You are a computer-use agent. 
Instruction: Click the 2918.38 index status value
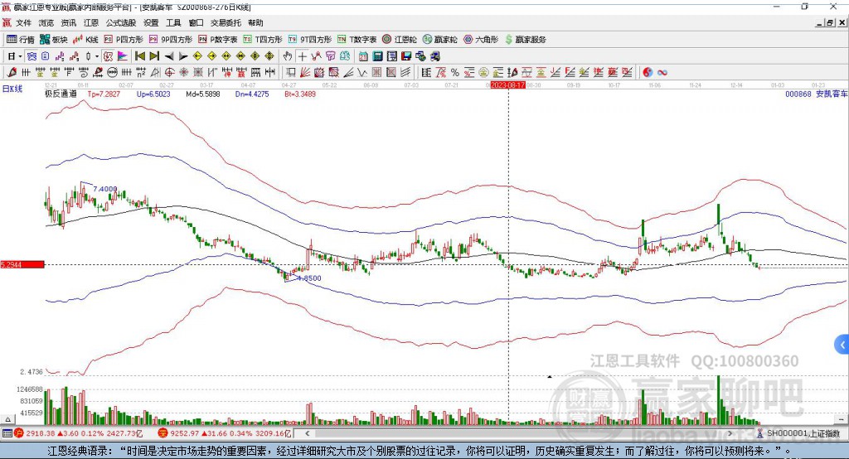(x=40, y=433)
